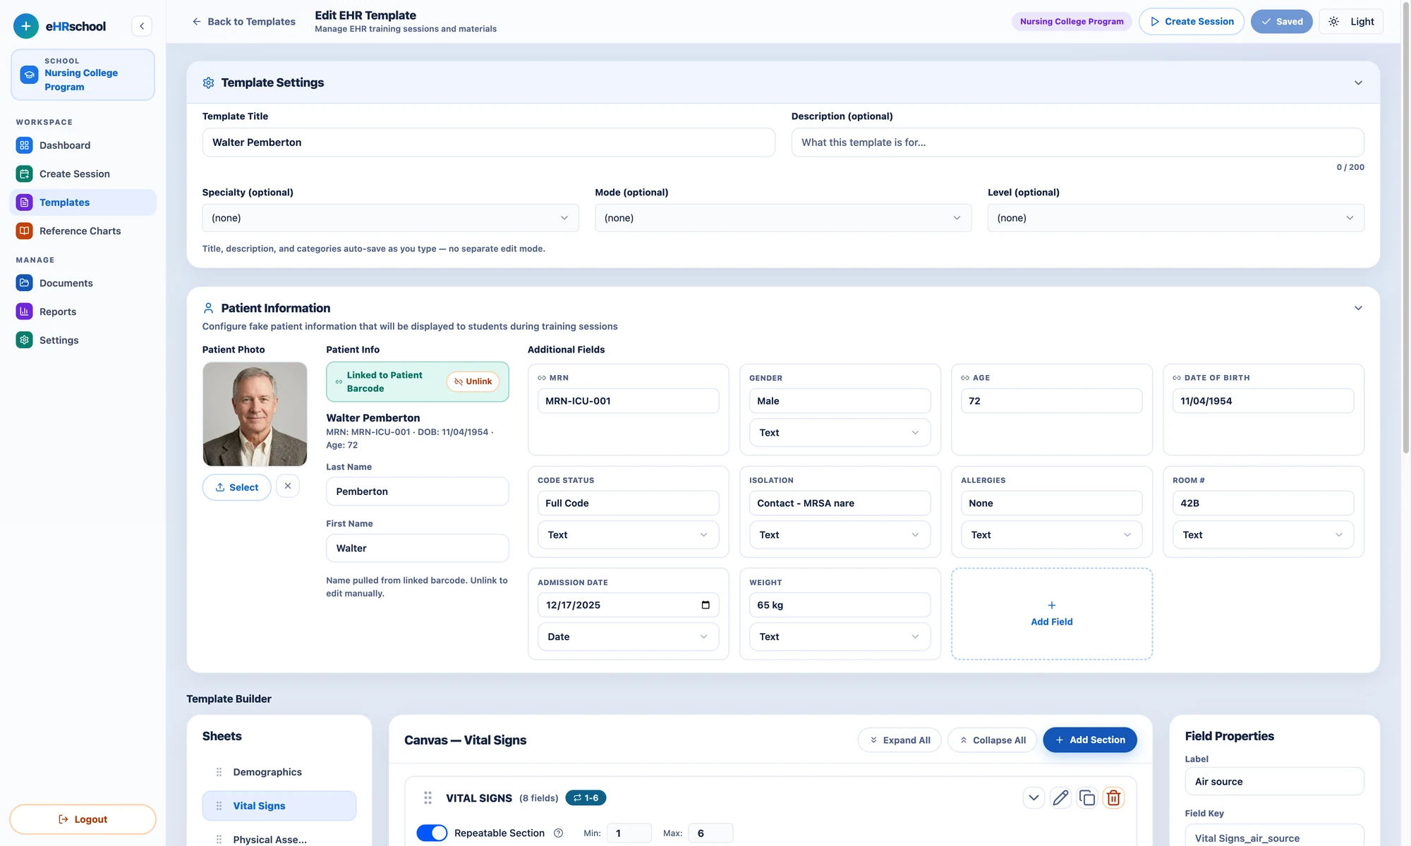Click the Create Session header button
Screen dimensions: 1411x846
tap(1192, 21)
